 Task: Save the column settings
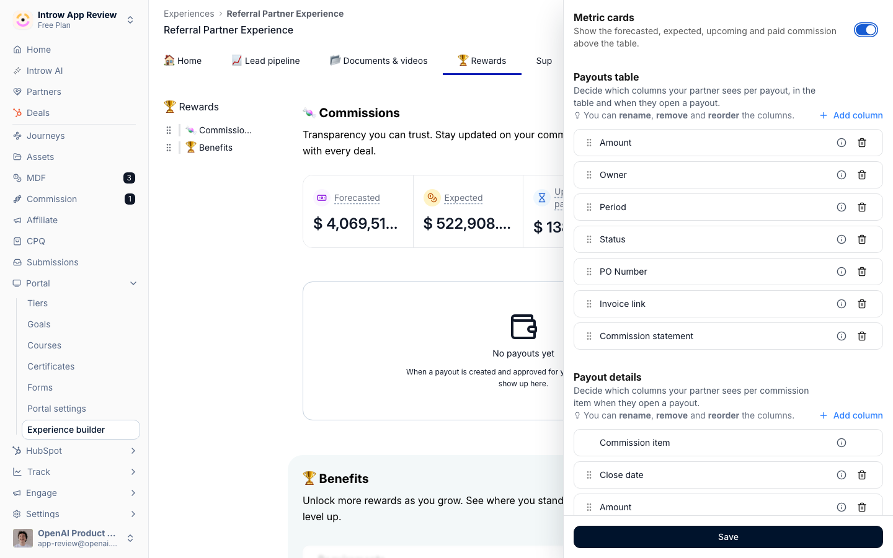click(x=728, y=537)
